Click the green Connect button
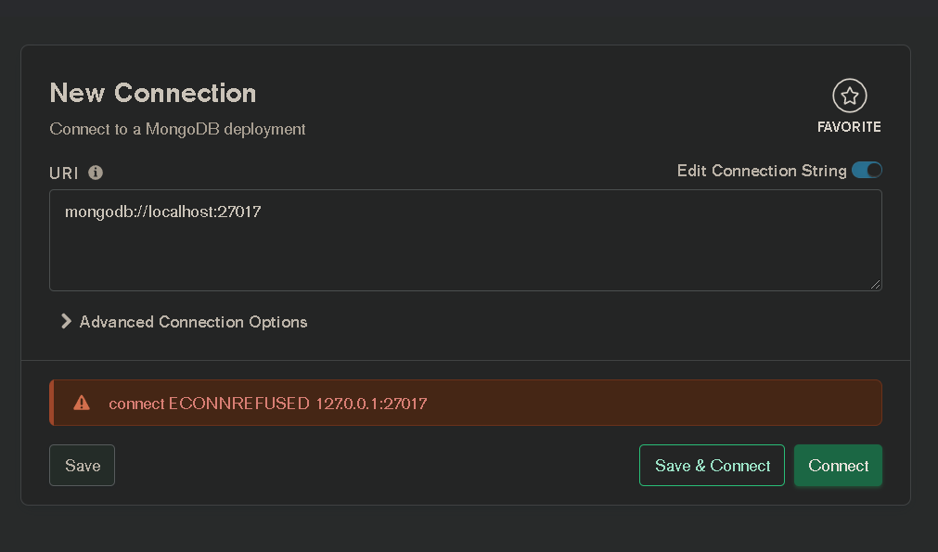The image size is (938, 552). point(838,466)
